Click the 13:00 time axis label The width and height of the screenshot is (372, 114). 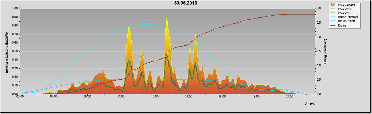[155, 97]
